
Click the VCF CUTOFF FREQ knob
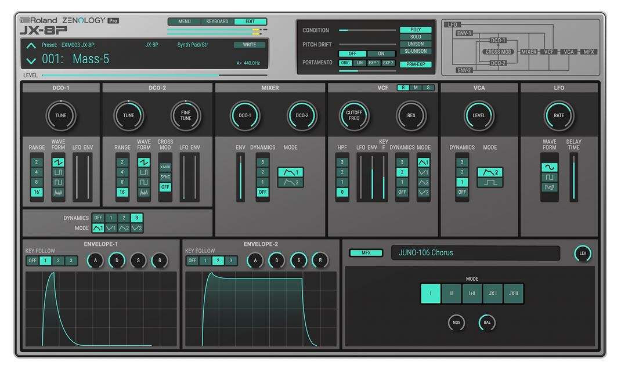[x=354, y=115]
